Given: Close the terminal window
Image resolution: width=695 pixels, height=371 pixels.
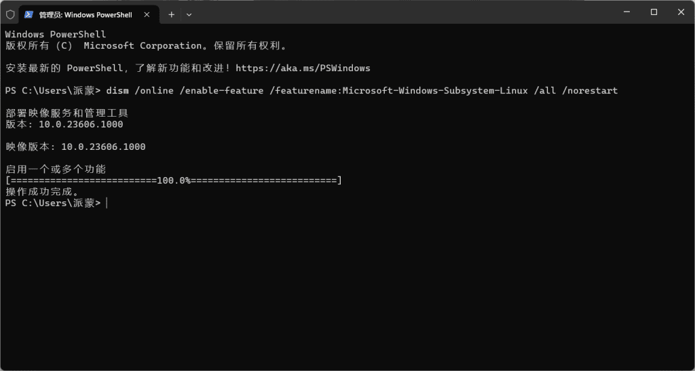Looking at the screenshot, I should (681, 12).
